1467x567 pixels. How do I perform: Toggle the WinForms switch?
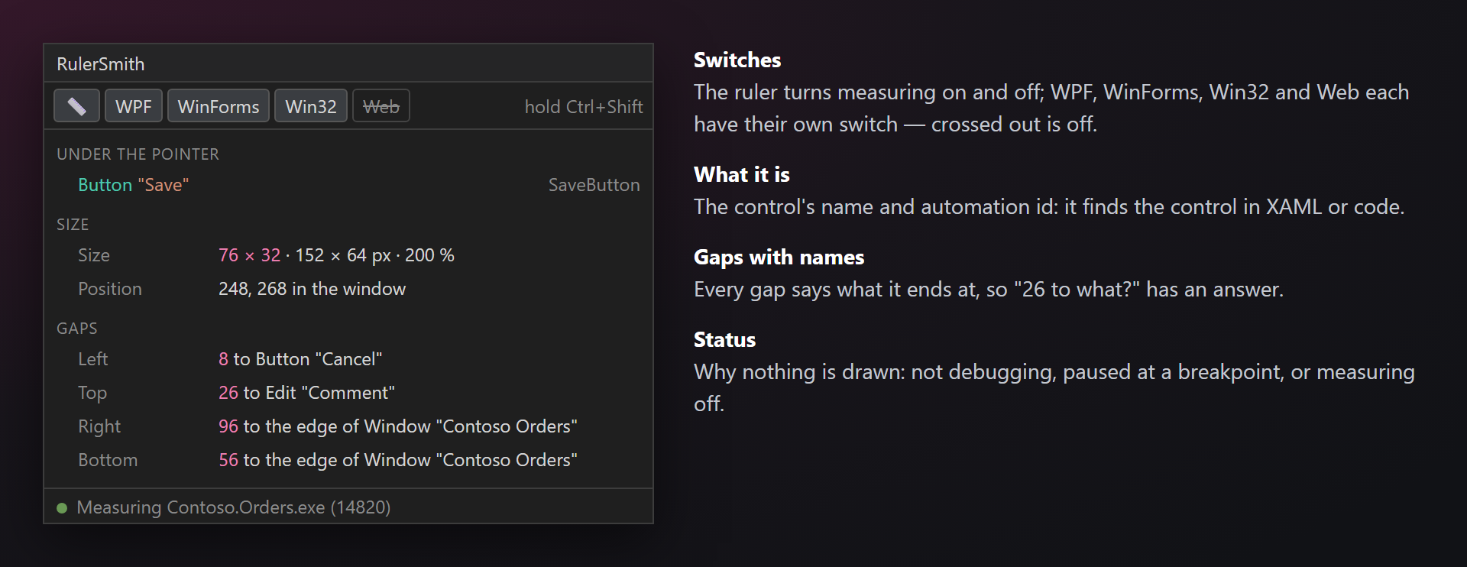219,106
